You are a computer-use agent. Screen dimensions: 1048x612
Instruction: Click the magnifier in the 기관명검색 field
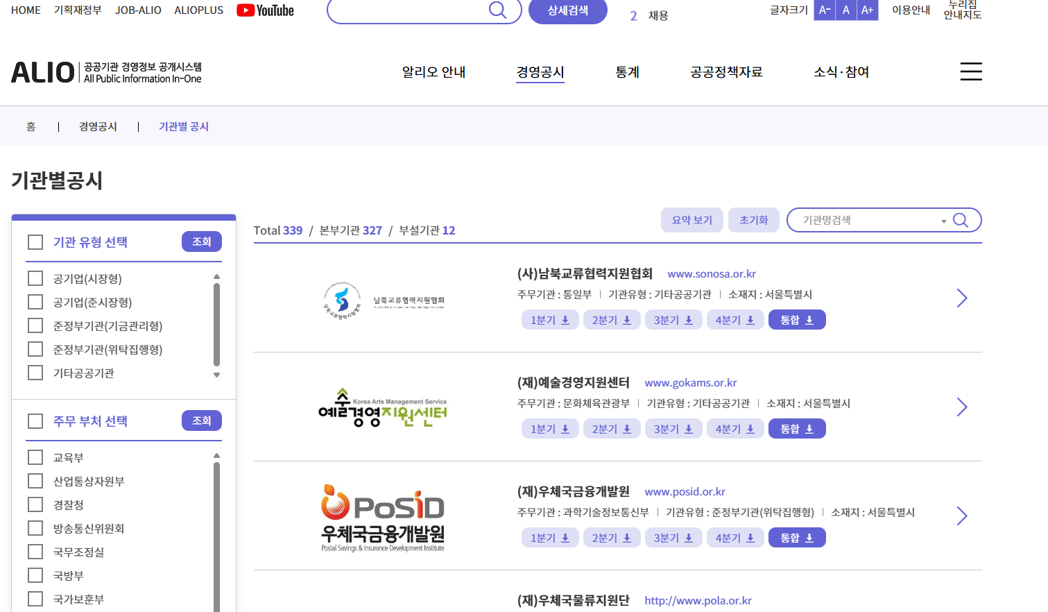click(x=961, y=220)
